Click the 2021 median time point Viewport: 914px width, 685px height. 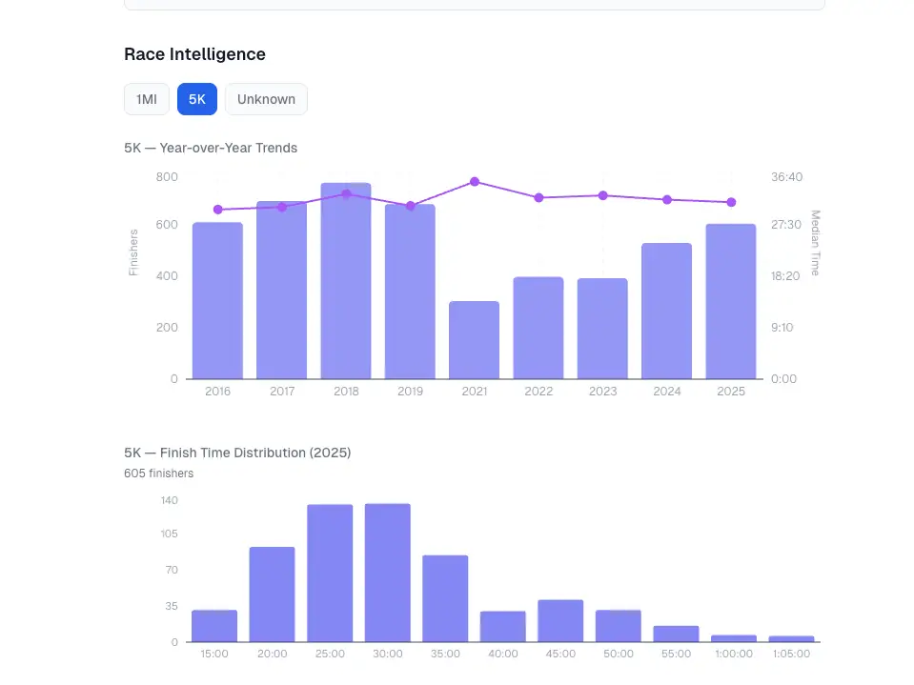pos(475,182)
